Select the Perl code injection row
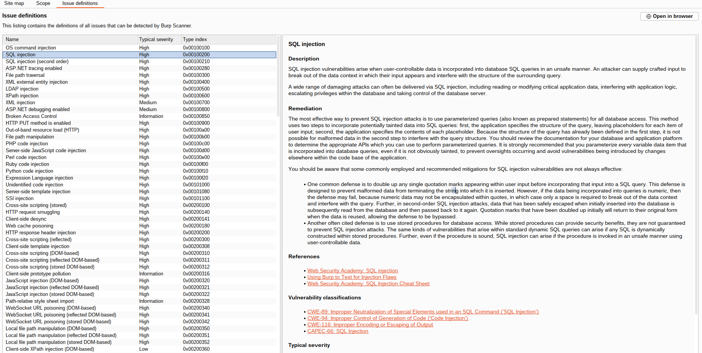The image size is (702, 353). click(139, 157)
